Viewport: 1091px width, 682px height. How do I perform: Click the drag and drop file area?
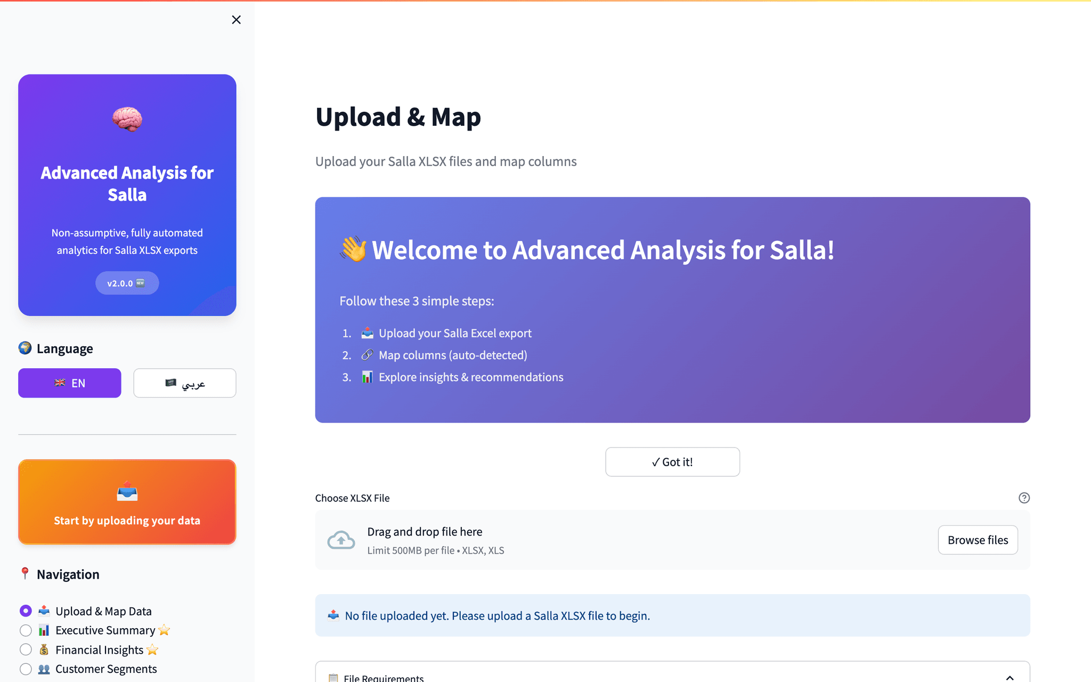(x=586, y=540)
